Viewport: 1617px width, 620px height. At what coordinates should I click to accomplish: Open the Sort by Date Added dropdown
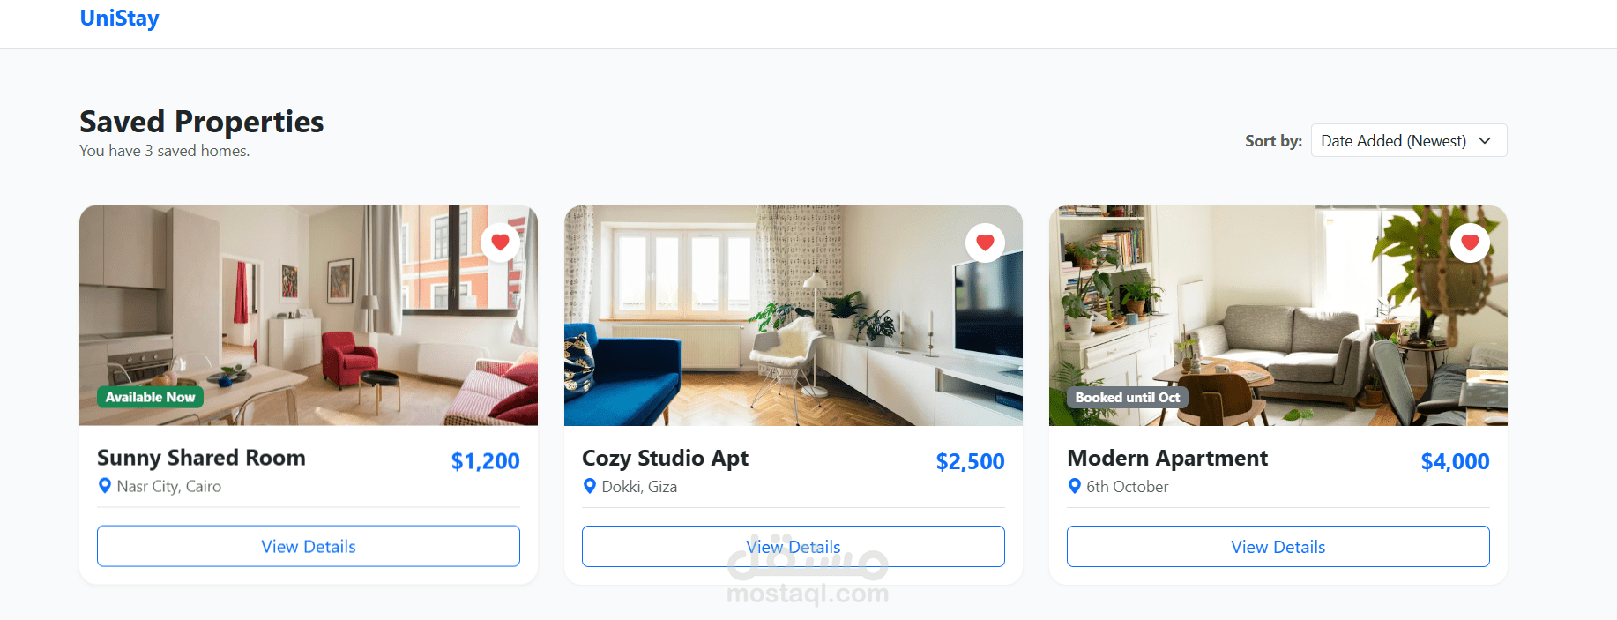(x=1409, y=141)
